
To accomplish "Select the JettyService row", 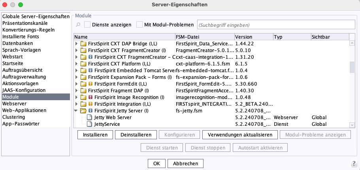I will (x=211, y=124).
